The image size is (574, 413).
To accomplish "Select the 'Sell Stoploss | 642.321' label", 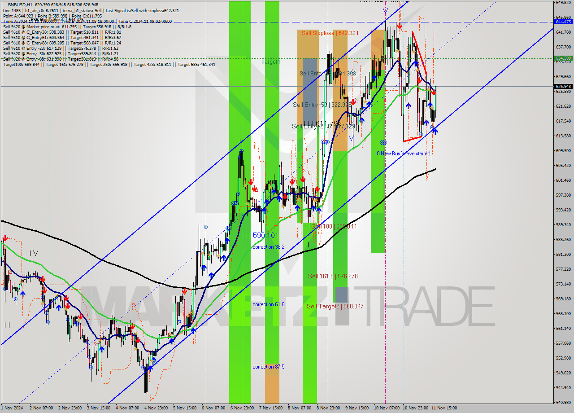I will pos(330,33).
